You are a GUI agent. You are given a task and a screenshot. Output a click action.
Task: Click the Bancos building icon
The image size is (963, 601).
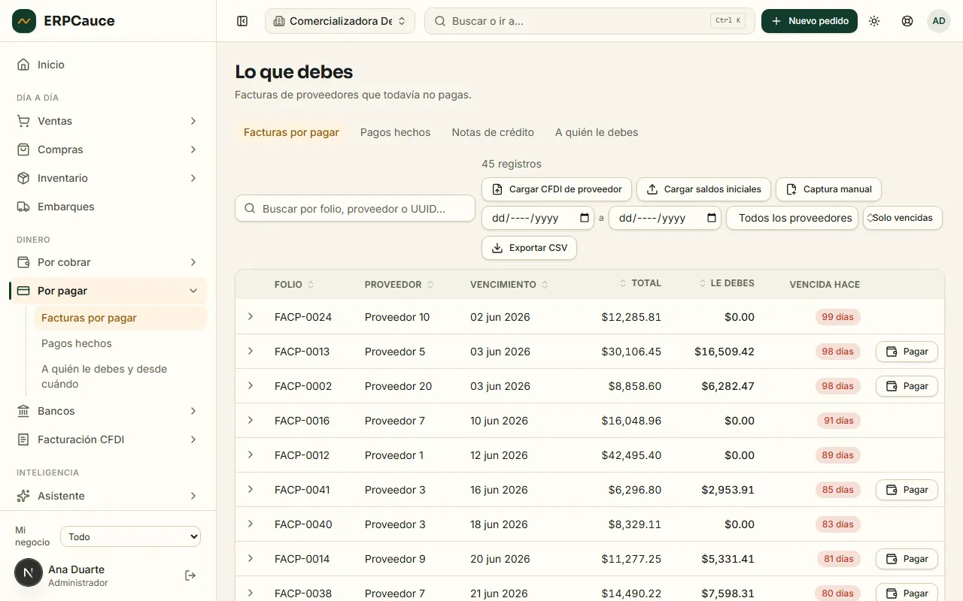(x=23, y=411)
